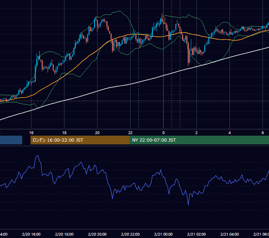Click the 16 hour label on upper axis
The width and height of the screenshot is (269, 238).
point(31,133)
